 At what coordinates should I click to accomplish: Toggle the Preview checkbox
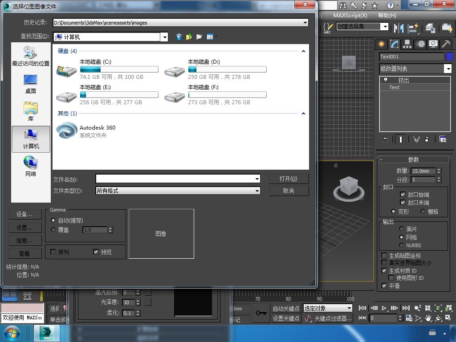(x=96, y=252)
